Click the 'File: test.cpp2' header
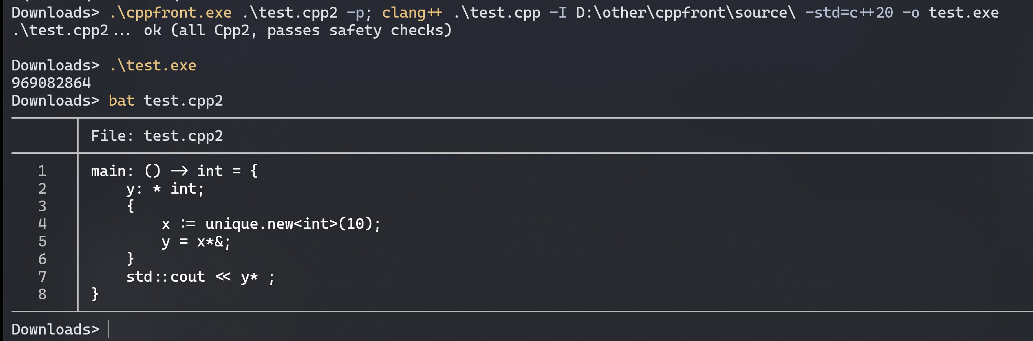The height and width of the screenshot is (341, 1033). 157,136
